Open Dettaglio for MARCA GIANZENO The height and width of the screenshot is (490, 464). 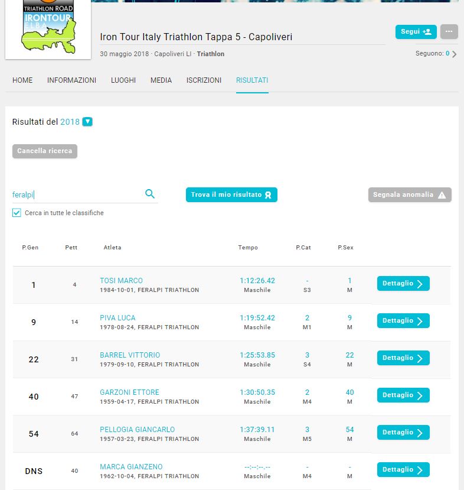pyautogui.click(x=403, y=469)
